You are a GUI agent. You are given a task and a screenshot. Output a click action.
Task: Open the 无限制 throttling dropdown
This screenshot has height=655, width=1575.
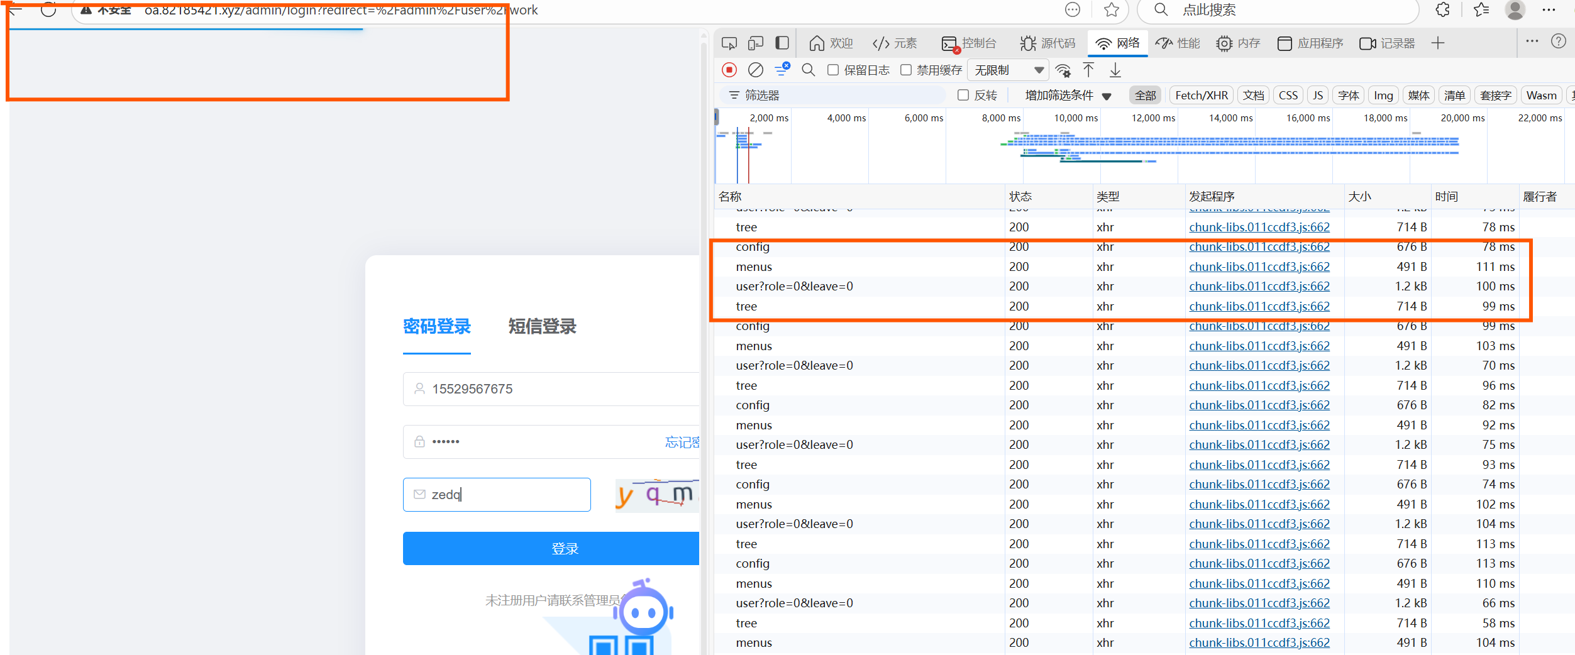1008,70
